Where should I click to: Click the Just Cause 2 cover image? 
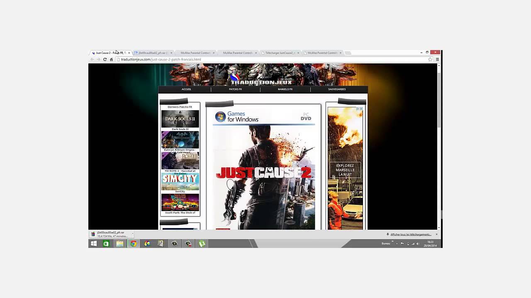(264, 169)
